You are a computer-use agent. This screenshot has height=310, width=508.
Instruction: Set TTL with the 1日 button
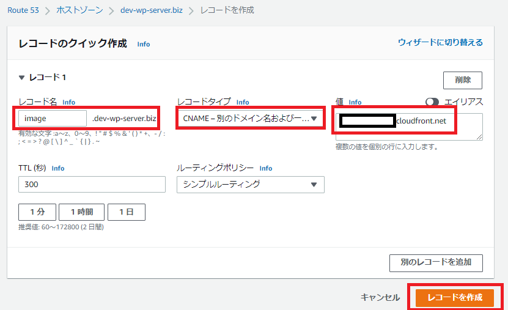click(x=126, y=212)
